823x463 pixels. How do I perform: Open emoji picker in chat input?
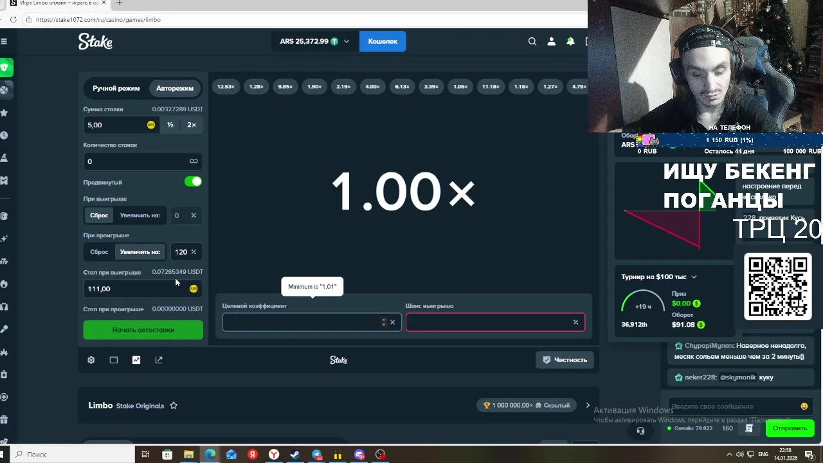point(804,406)
